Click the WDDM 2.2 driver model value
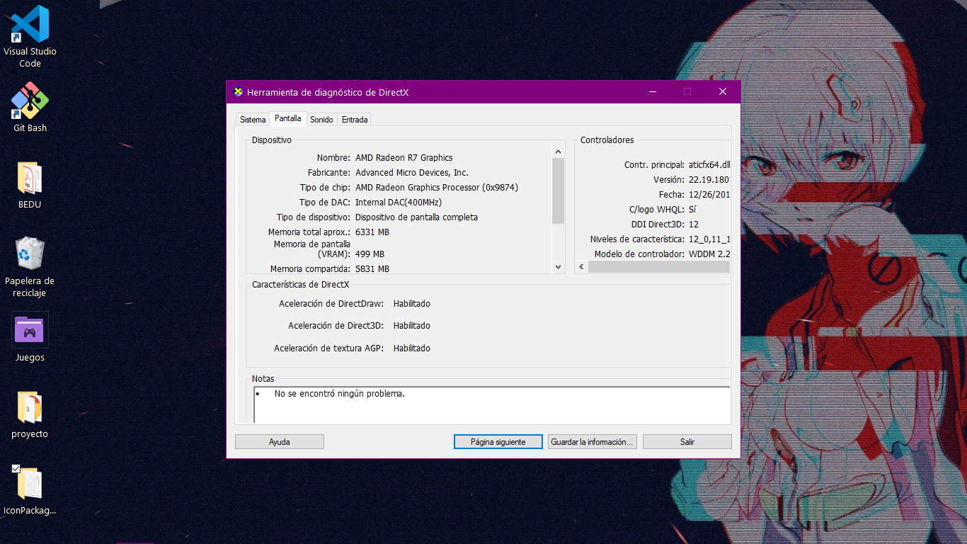This screenshot has height=544, width=967. pyautogui.click(x=709, y=254)
